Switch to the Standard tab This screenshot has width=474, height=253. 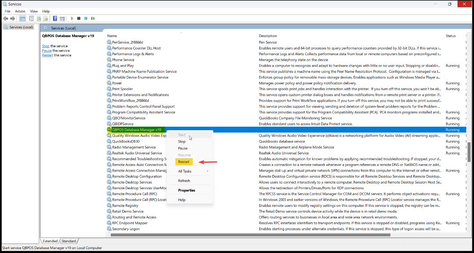pyautogui.click(x=69, y=241)
